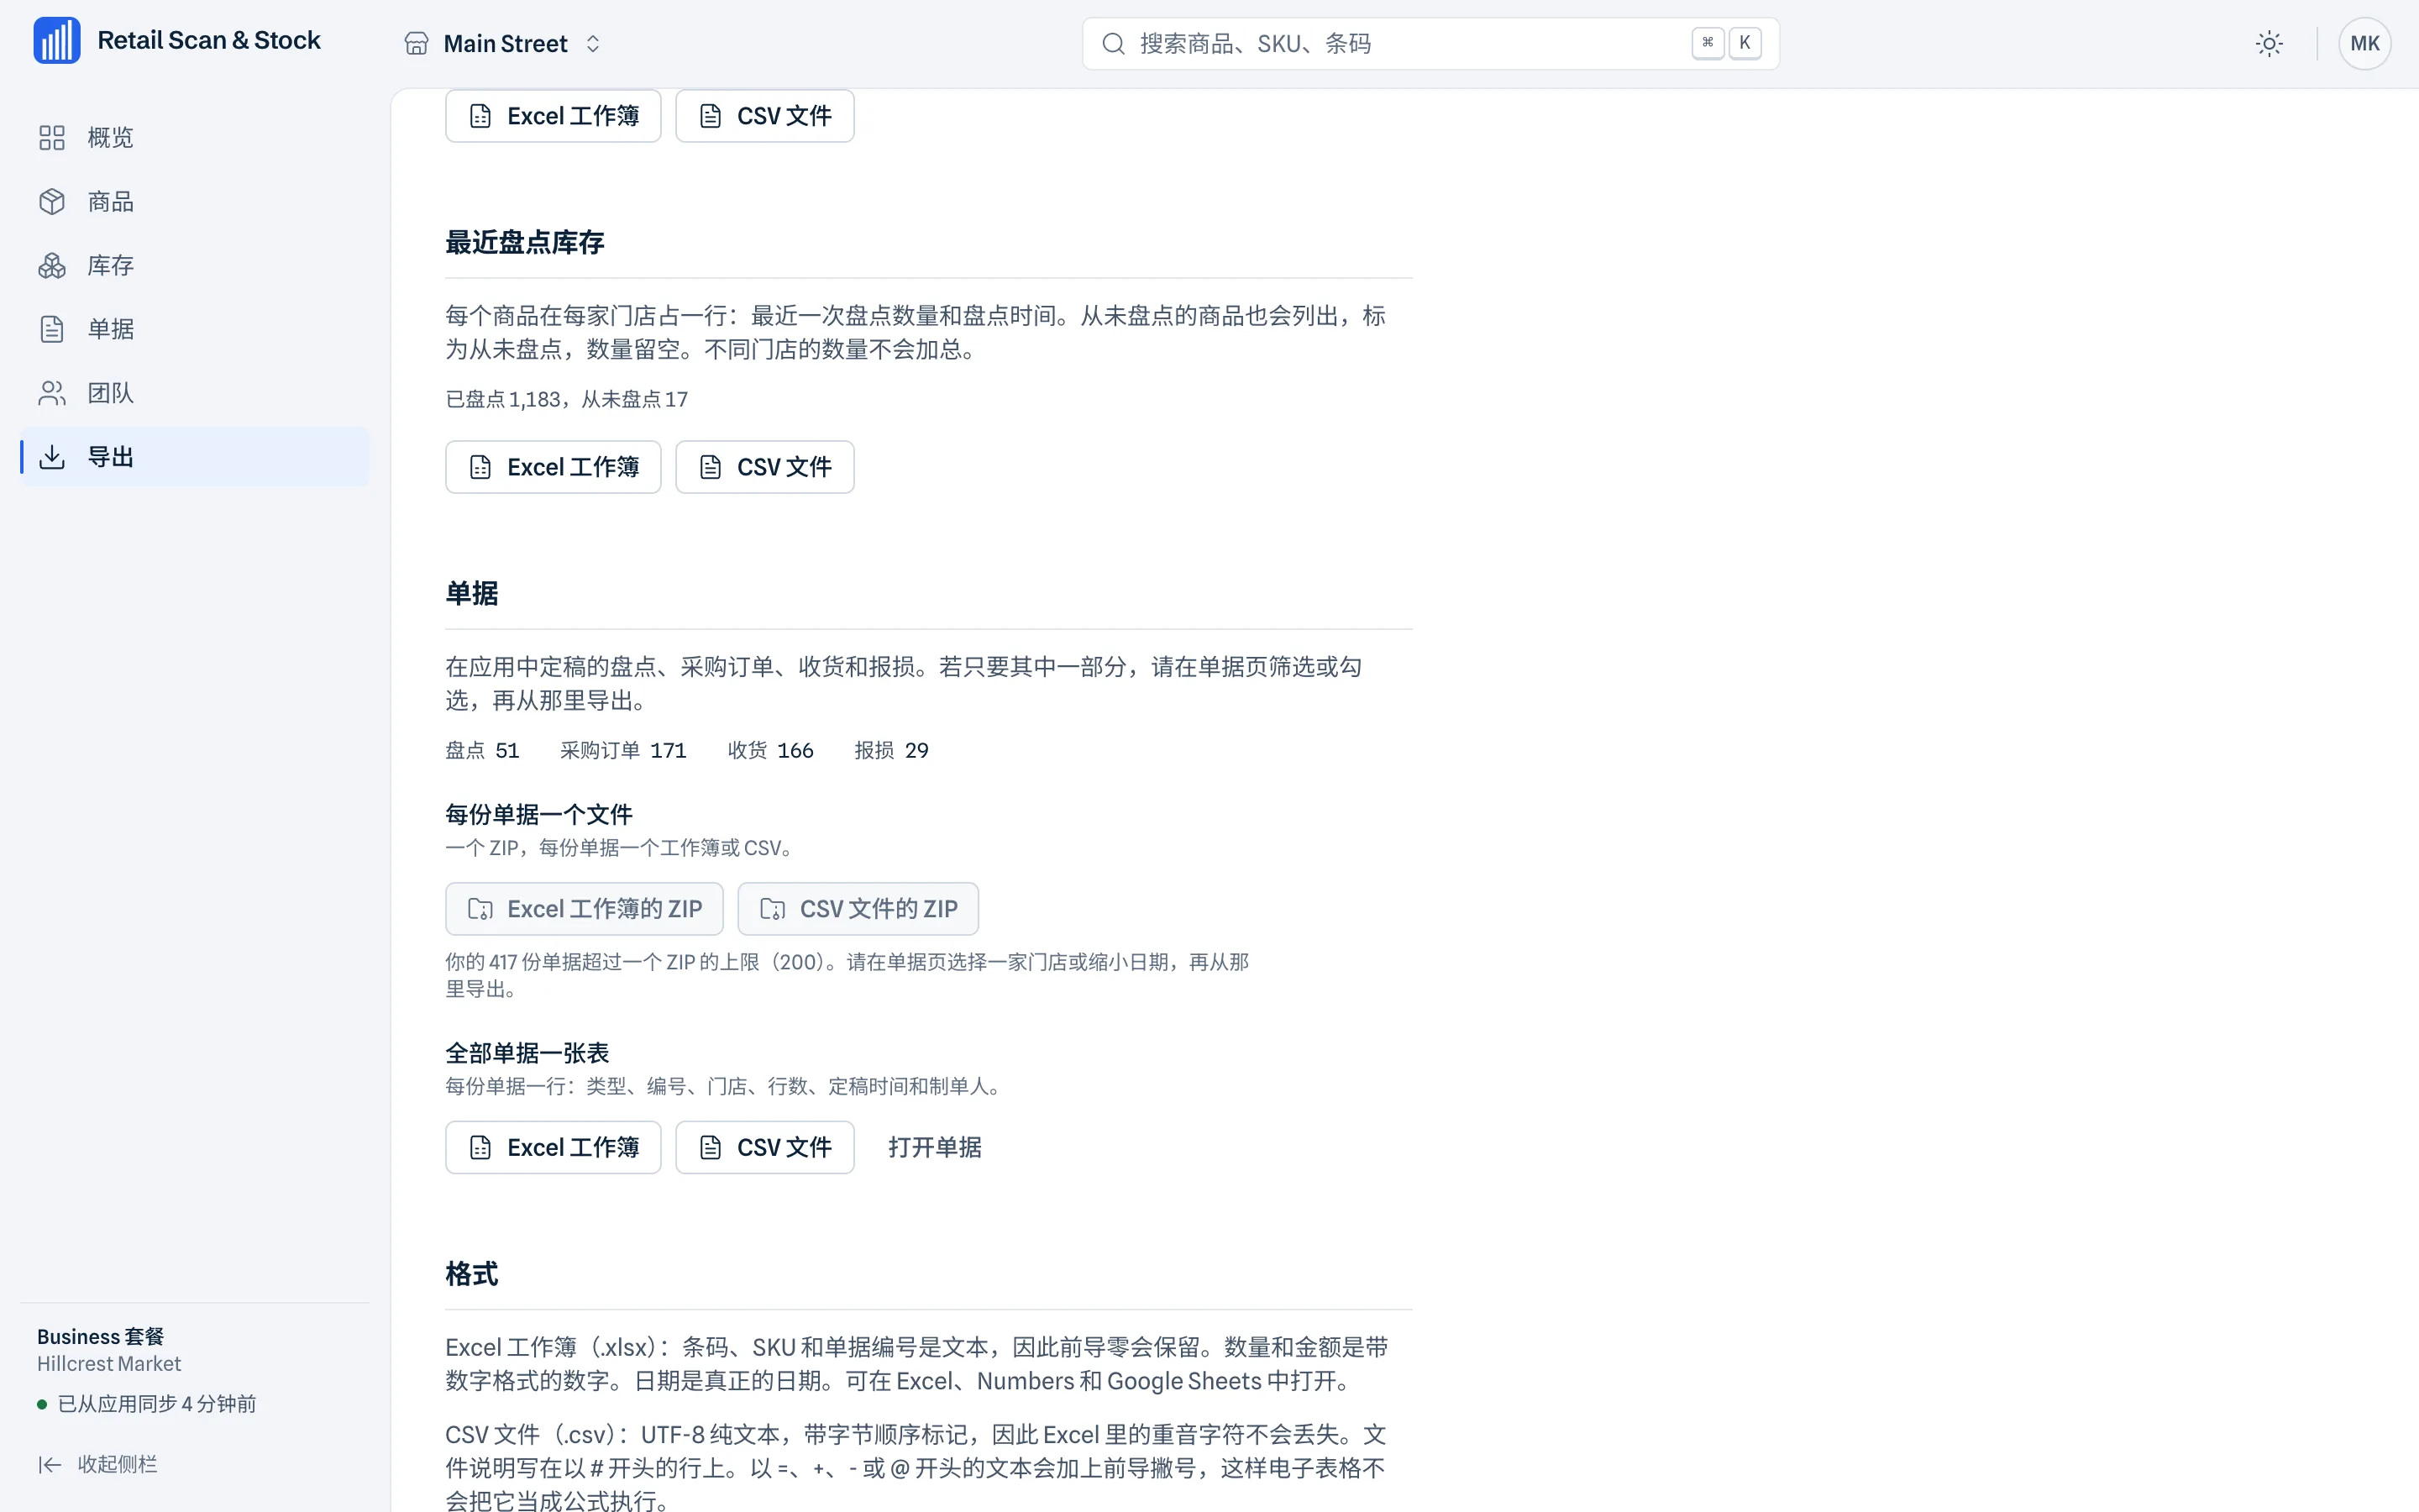2419x1512 pixels.
Task: Click the disabled Excel 工作簿的 ZIP button
Action: pos(585,909)
